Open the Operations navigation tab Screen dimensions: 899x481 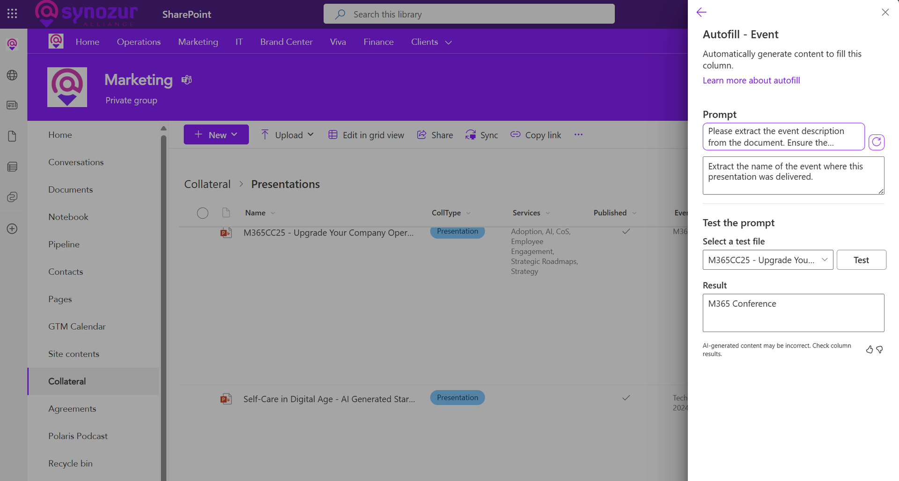coord(139,42)
